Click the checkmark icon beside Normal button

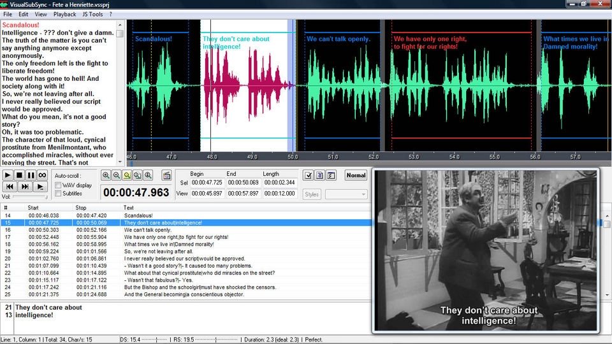tap(309, 176)
